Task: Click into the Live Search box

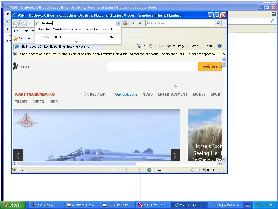Action: (180, 23)
